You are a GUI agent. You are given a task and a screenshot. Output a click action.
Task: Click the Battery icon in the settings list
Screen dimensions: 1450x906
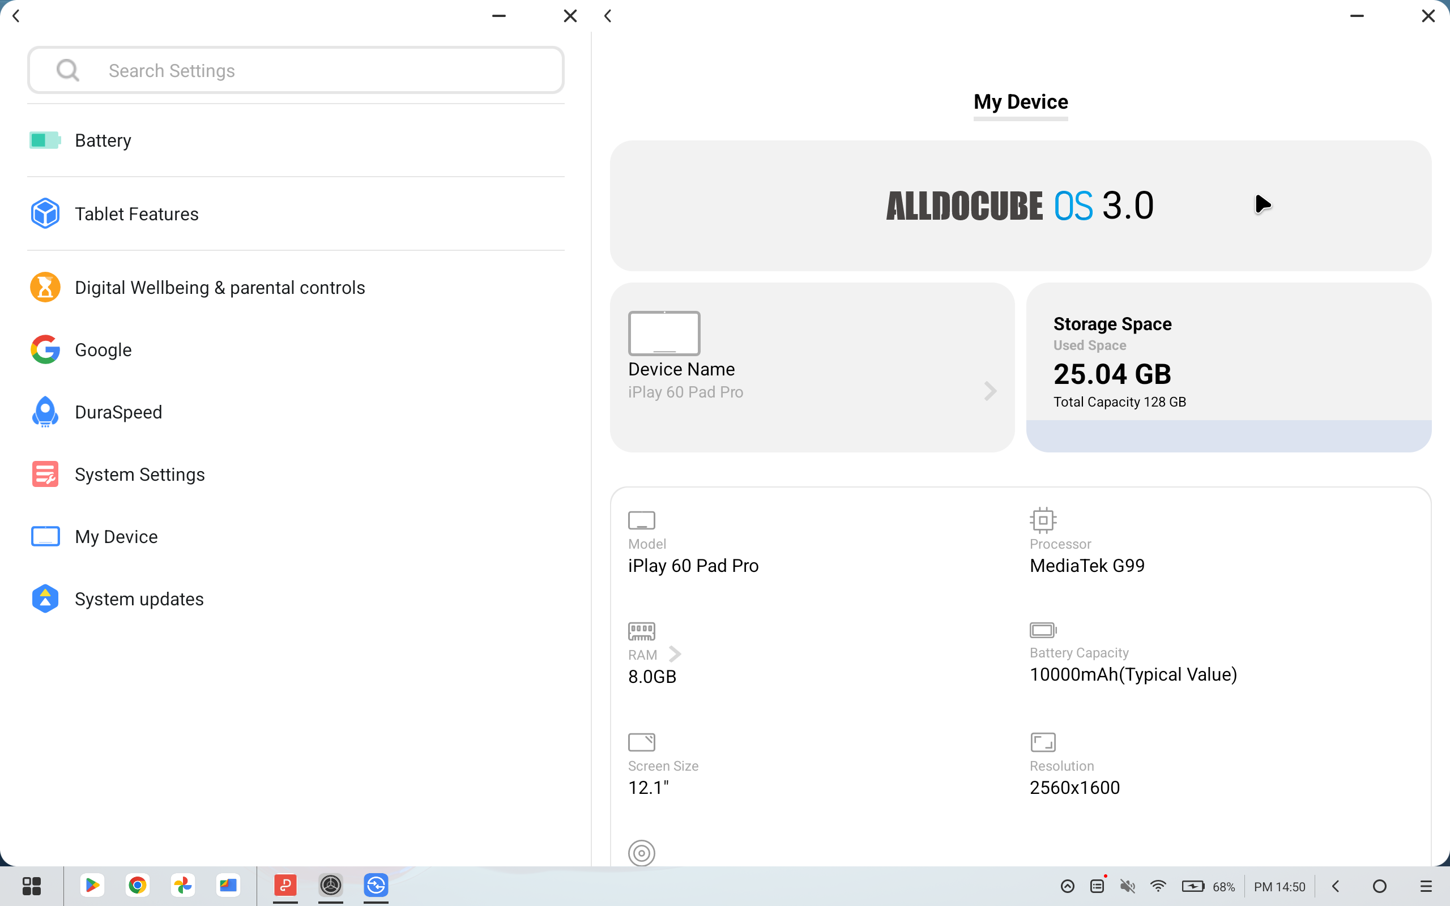click(45, 140)
